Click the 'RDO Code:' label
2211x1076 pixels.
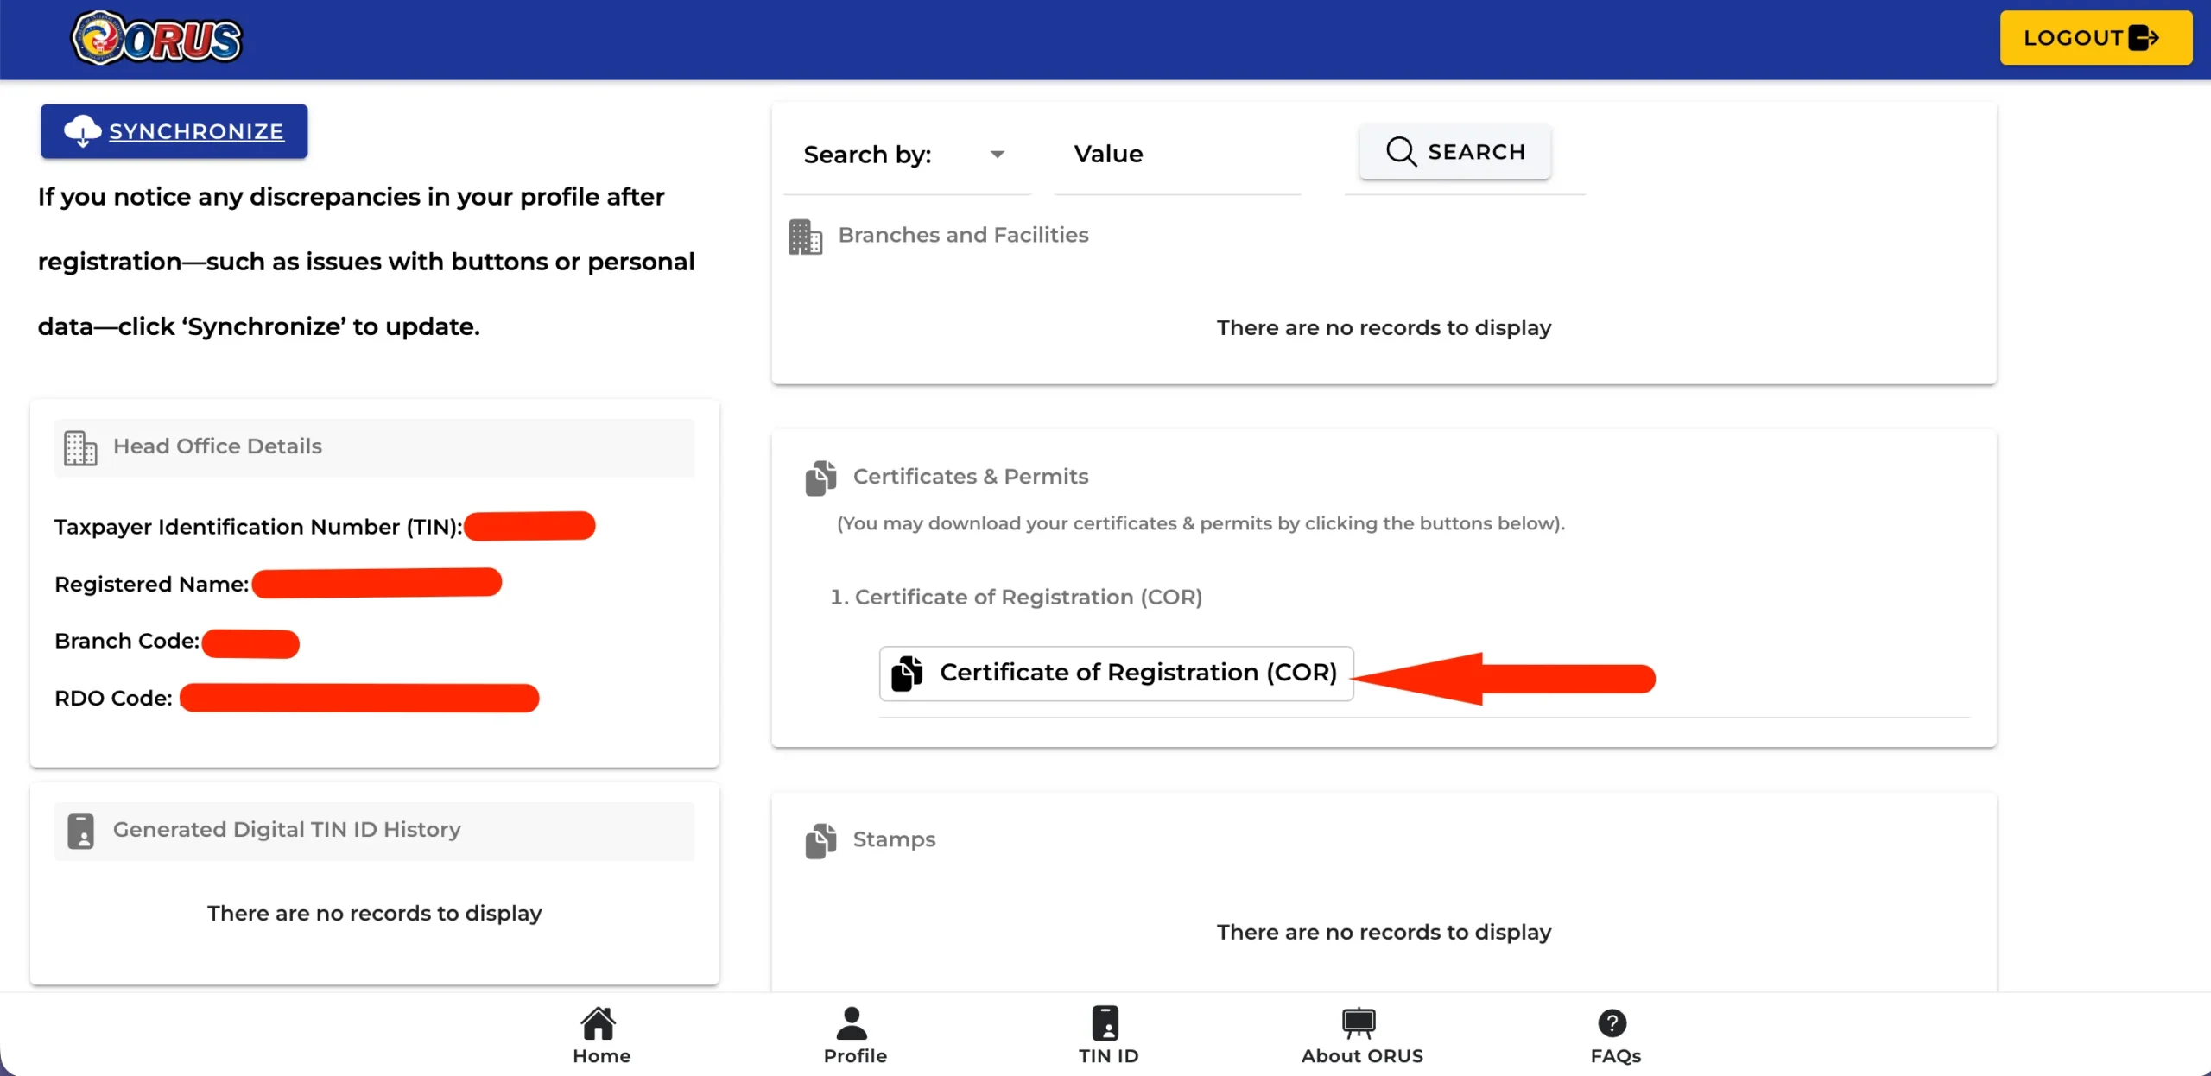(x=113, y=698)
